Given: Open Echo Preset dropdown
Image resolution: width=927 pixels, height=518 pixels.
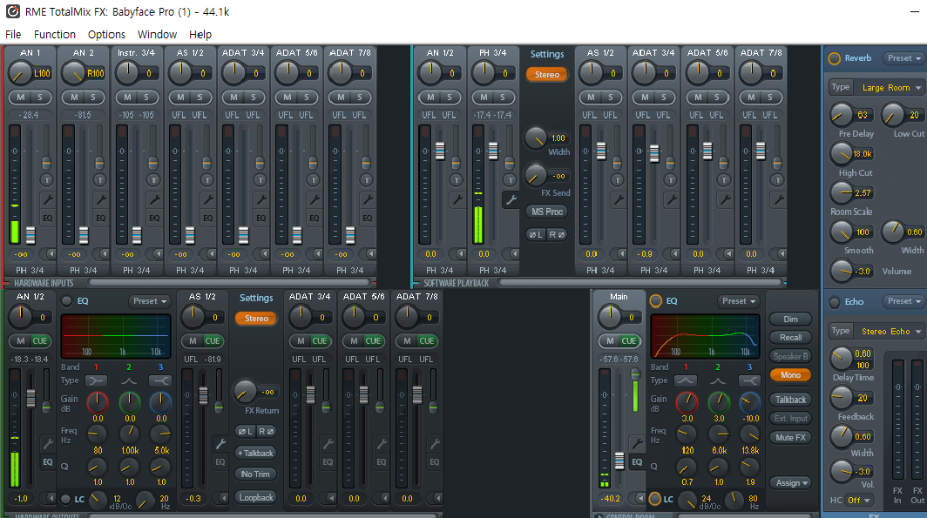Looking at the screenshot, I should 904,301.
